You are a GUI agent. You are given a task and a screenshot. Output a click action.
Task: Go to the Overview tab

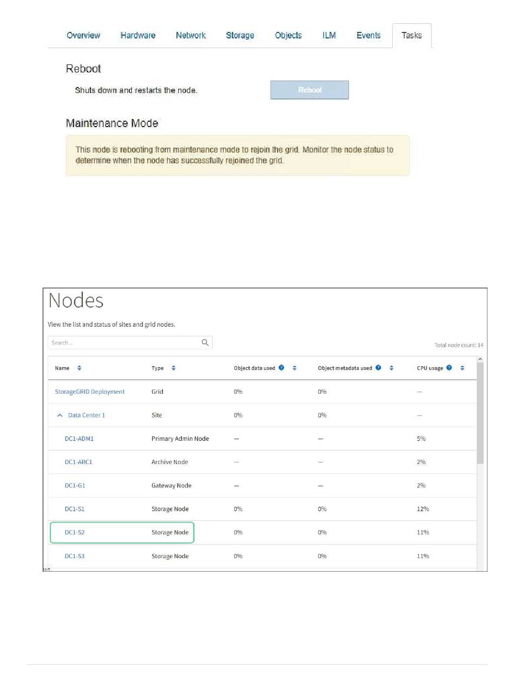83,35
